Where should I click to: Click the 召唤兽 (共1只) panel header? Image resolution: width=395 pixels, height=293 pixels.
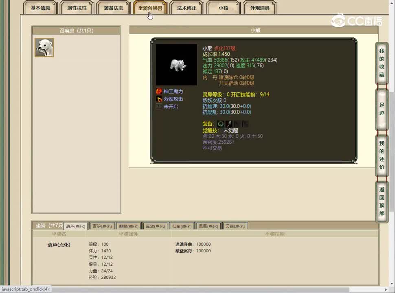click(x=76, y=31)
